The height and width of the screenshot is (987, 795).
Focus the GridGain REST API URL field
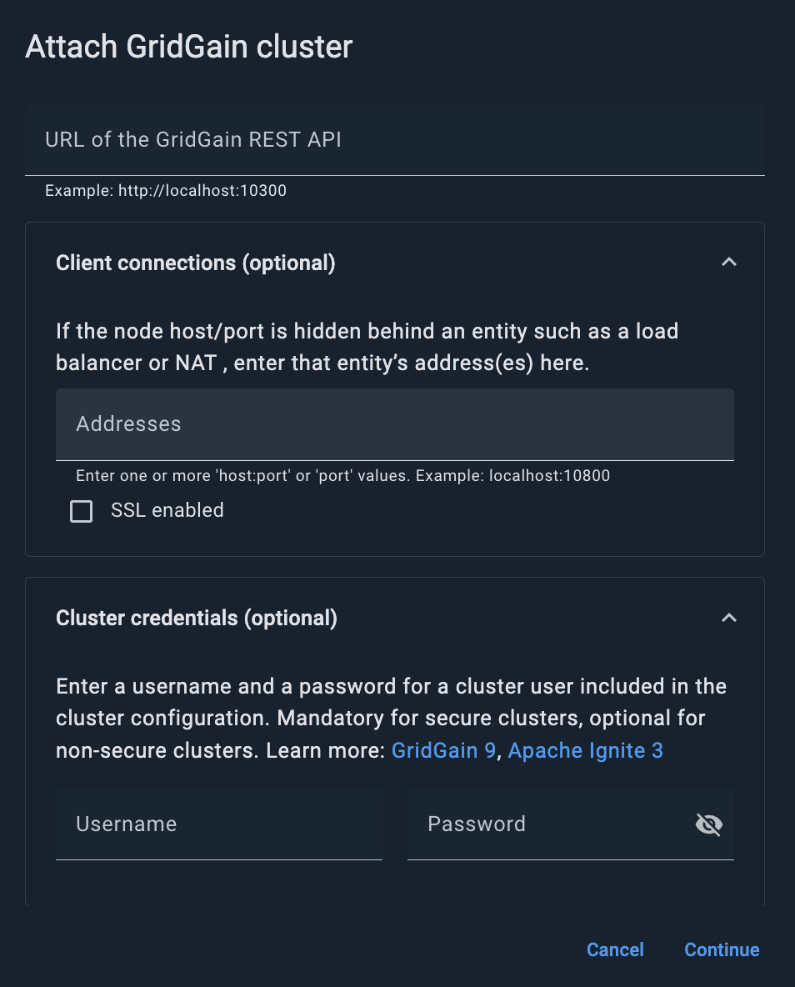(395, 140)
